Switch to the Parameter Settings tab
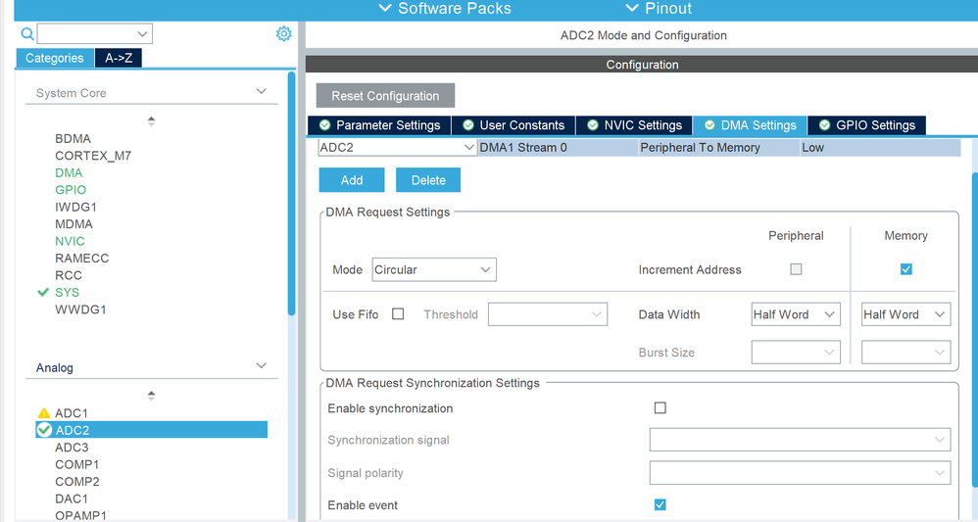 (x=378, y=125)
